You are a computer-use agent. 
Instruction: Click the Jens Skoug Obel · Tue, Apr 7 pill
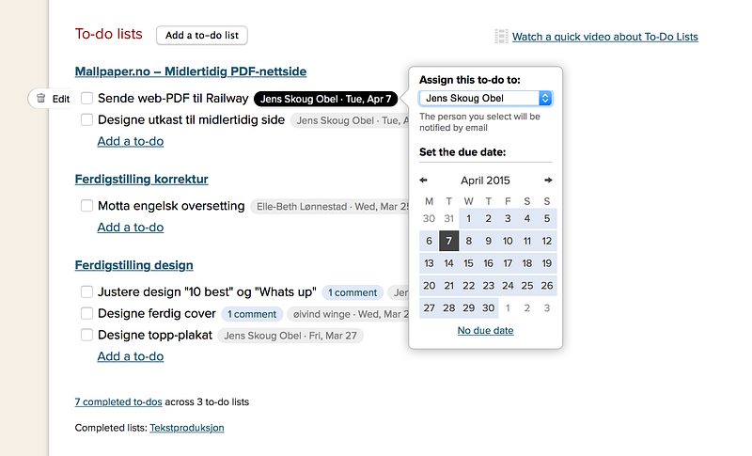(x=325, y=99)
